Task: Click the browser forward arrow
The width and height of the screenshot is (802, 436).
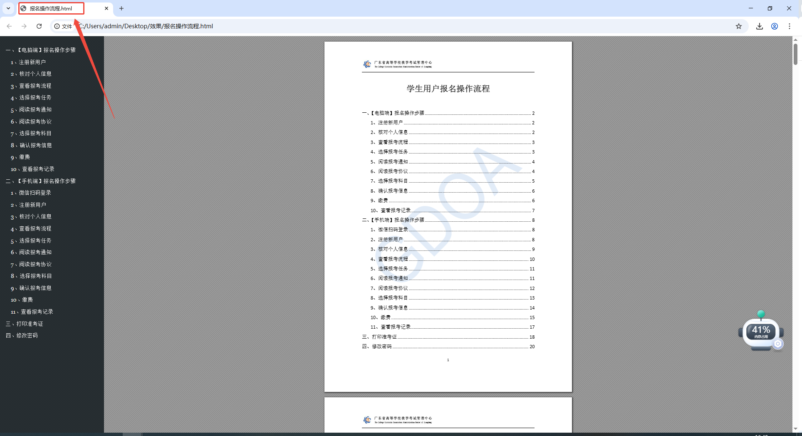Action: (x=24, y=26)
